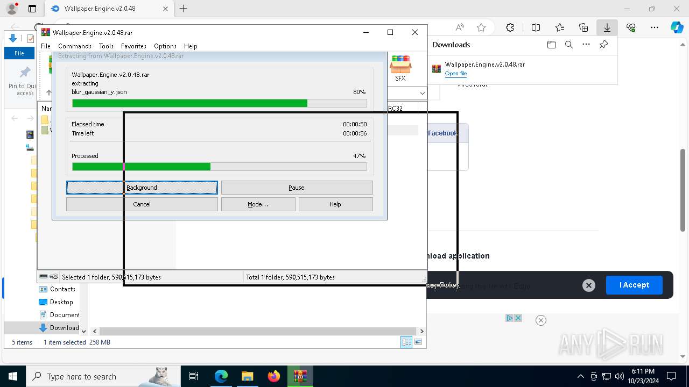Switch Explorer to details view icon

[x=406, y=342]
